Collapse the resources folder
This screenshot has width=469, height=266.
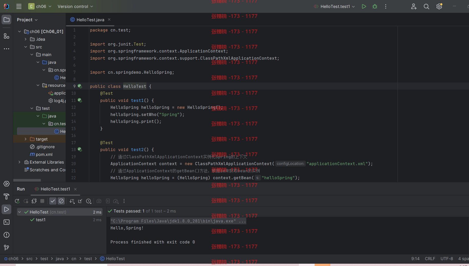(x=38, y=85)
